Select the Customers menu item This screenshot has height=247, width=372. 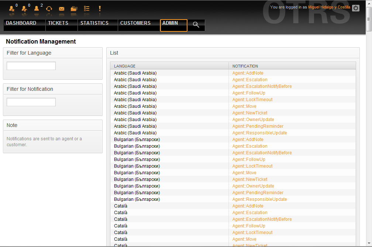click(135, 23)
